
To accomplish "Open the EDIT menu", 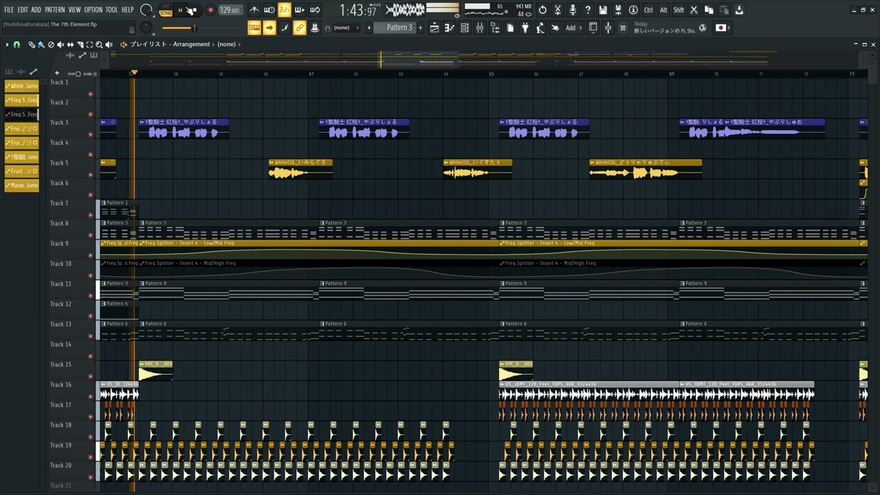I will [x=23, y=10].
